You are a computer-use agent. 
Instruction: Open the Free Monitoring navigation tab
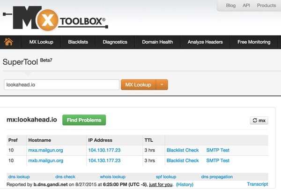254,42
